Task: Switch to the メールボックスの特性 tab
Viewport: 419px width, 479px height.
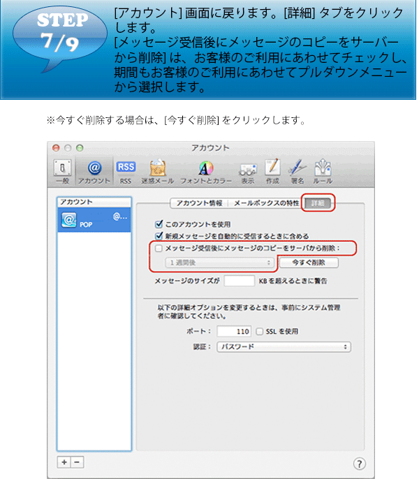Action: [x=266, y=203]
